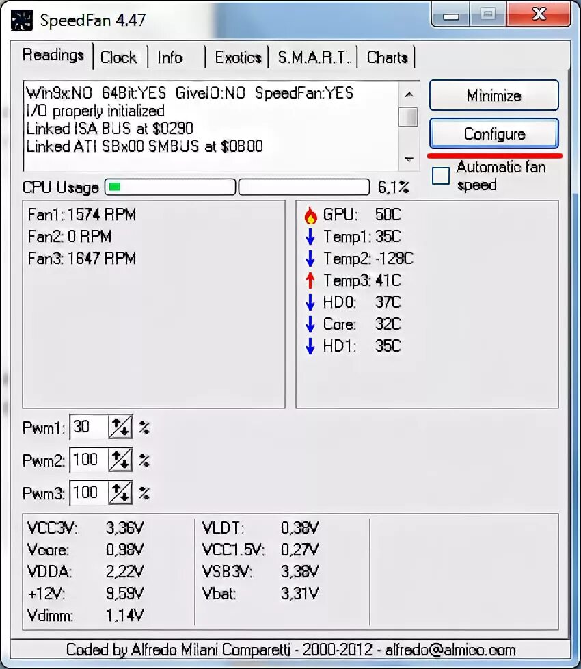Click the blue down arrow beside HD1
The width and height of the screenshot is (581, 669).
[310, 346]
